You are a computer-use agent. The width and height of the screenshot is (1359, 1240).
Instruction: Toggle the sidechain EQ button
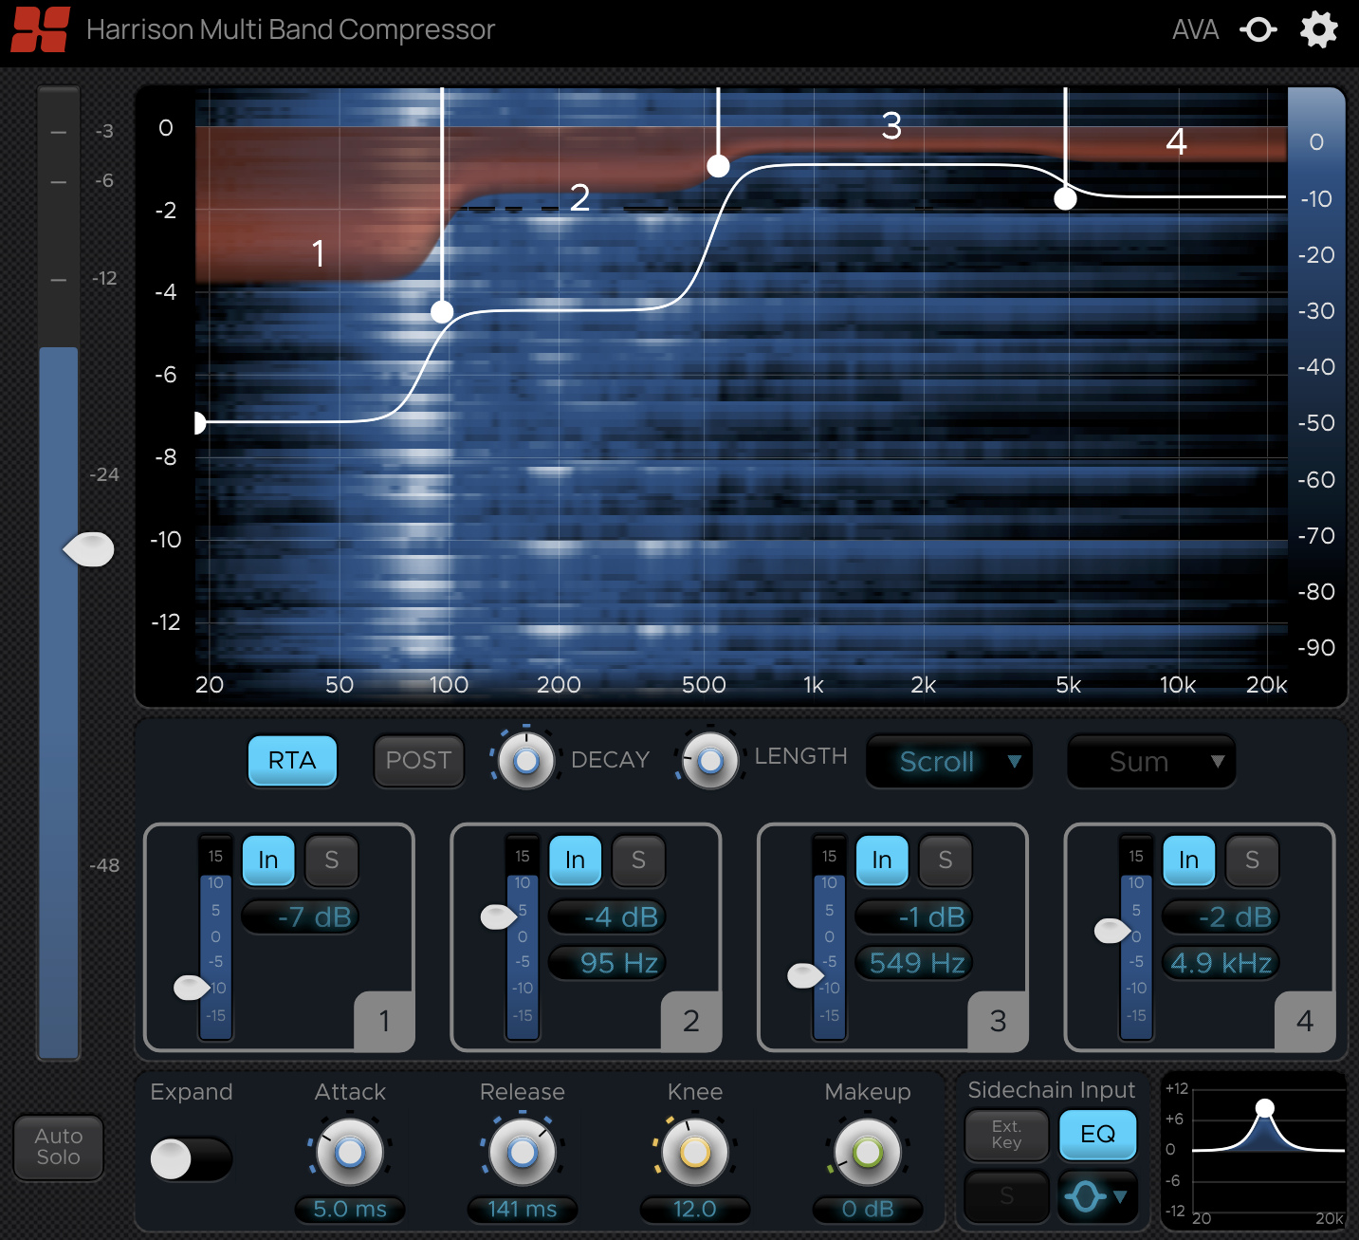1097,1135
